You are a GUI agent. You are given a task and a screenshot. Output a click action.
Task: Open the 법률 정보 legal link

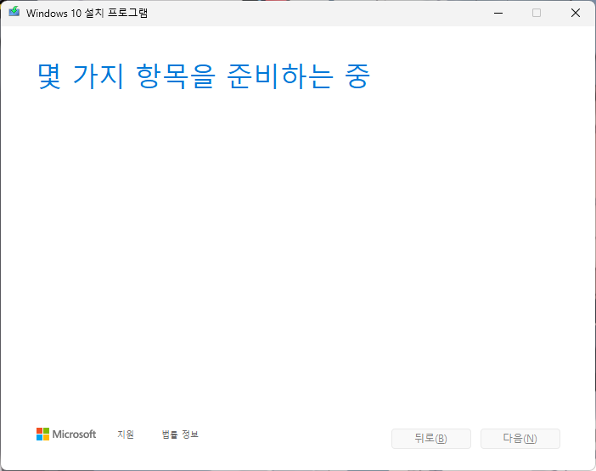click(x=180, y=435)
